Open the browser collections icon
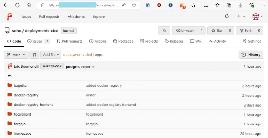This screenshot has width=268, height=138. click(229, 5)
